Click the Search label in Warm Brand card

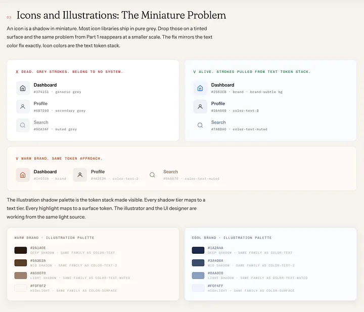tap(170, 172)
